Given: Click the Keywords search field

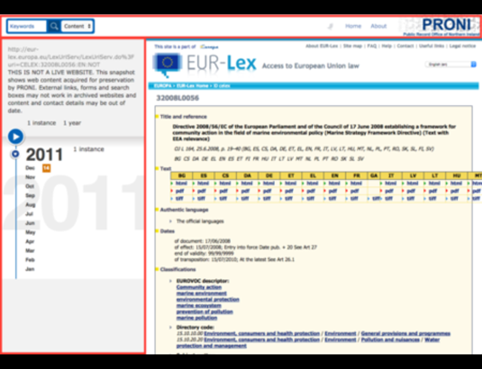Looking at the screenshot, I should tap(26, 26).
